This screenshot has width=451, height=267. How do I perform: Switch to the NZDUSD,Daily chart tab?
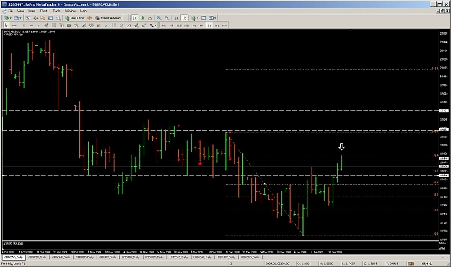(x=154, y=257)
